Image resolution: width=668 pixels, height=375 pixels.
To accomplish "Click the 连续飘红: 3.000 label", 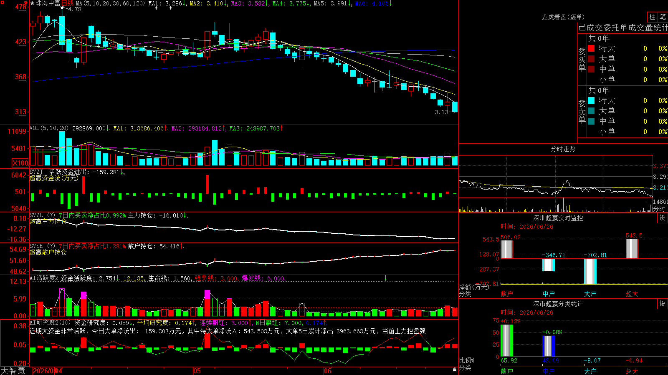I will tap(225, 322).
